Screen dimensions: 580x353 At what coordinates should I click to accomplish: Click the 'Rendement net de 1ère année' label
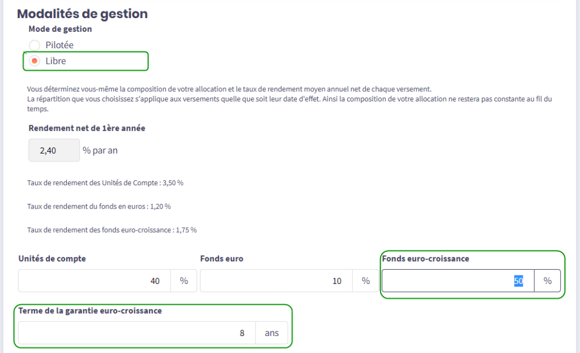[87, 128]
